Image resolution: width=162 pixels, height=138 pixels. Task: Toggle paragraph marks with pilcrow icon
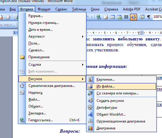click(x=149, y=17)
